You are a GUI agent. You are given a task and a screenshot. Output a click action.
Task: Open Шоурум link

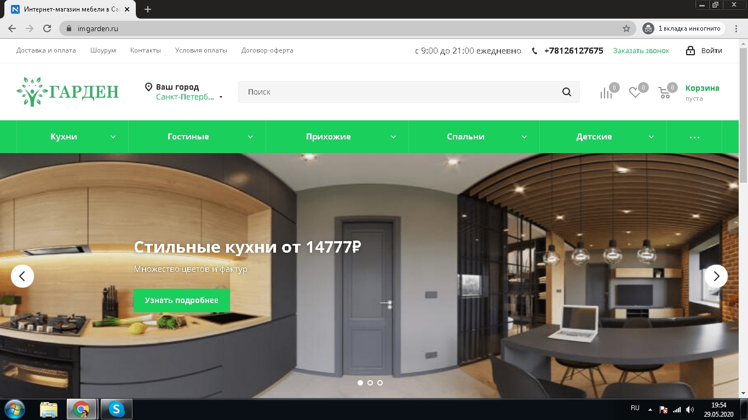[x=103, y=50]
